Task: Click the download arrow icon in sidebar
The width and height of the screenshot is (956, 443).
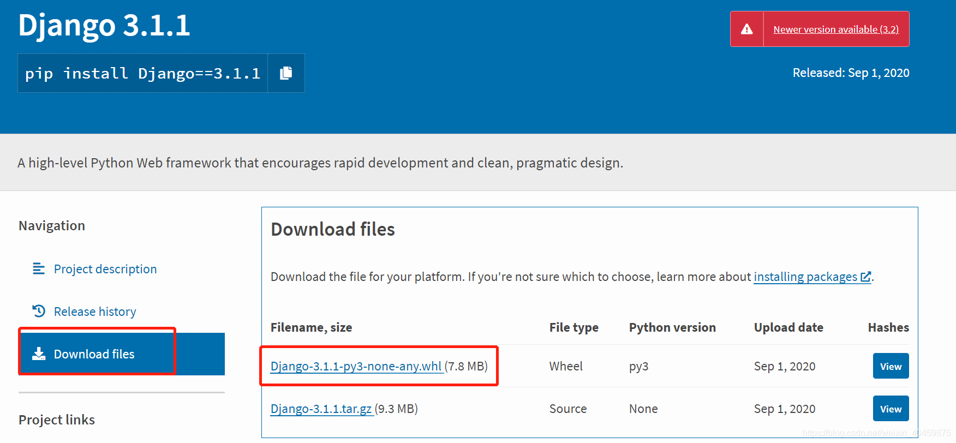Action: 39,354
